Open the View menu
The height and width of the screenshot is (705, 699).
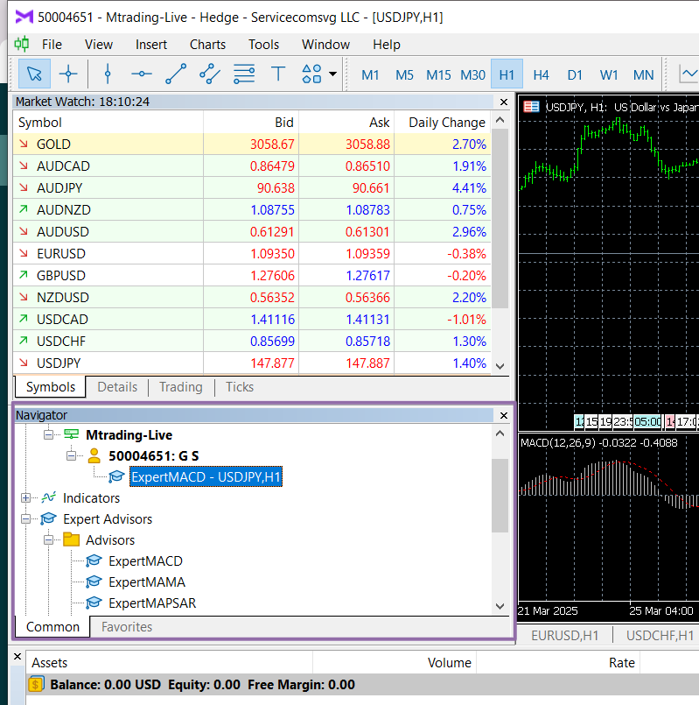pyautogui.click(x=99, y=45)
